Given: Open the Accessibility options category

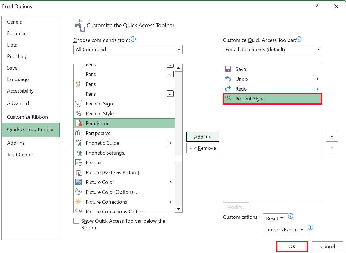Looking at the screenshot, I should tap(31, 91).
